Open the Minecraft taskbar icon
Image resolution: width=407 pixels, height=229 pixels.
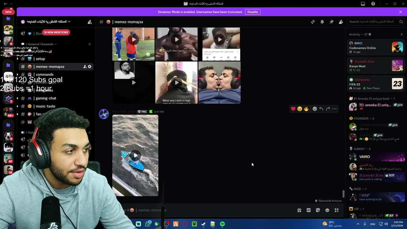pyautogui.click(x=194, y=224)
